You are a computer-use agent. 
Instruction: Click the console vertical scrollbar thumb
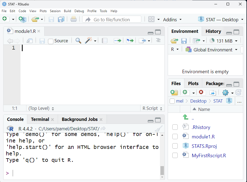[x=162, y=170]
